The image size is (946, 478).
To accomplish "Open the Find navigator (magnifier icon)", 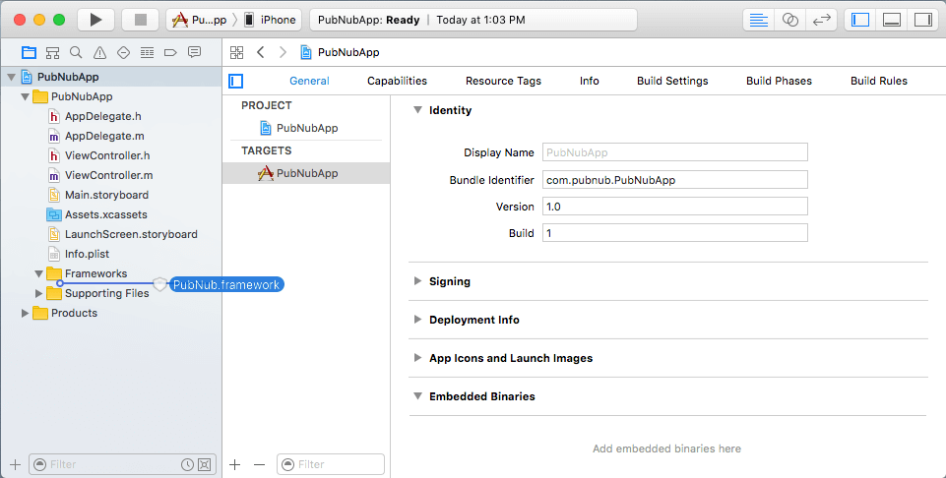I will [76, 52].
